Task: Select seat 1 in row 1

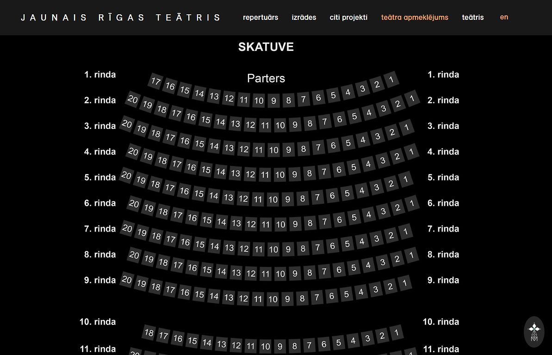Action: point(391,80)
